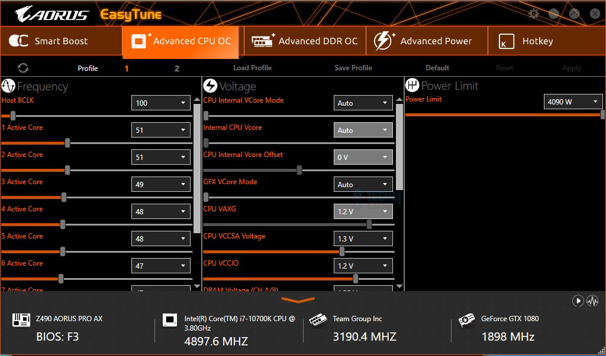Click the Default button

coord(437,68)
